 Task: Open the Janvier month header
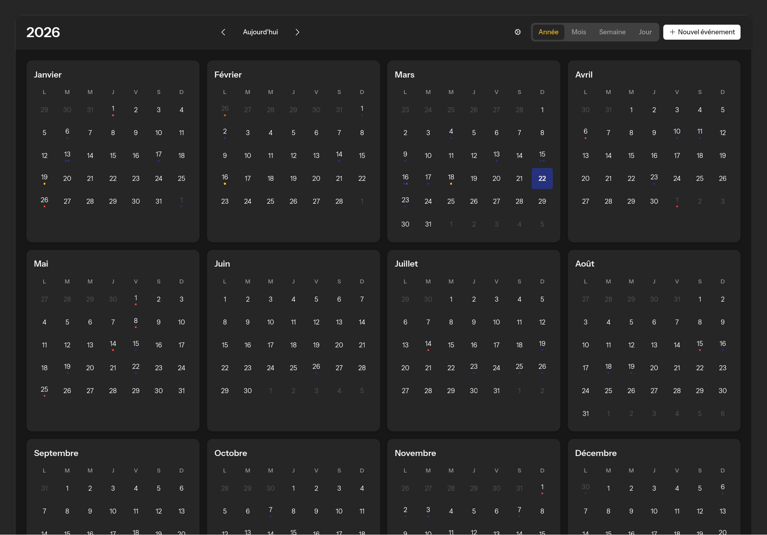pos(48,75)
